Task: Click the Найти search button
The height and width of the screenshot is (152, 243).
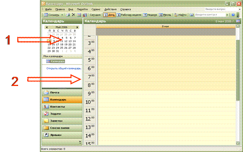Action: 180,15
